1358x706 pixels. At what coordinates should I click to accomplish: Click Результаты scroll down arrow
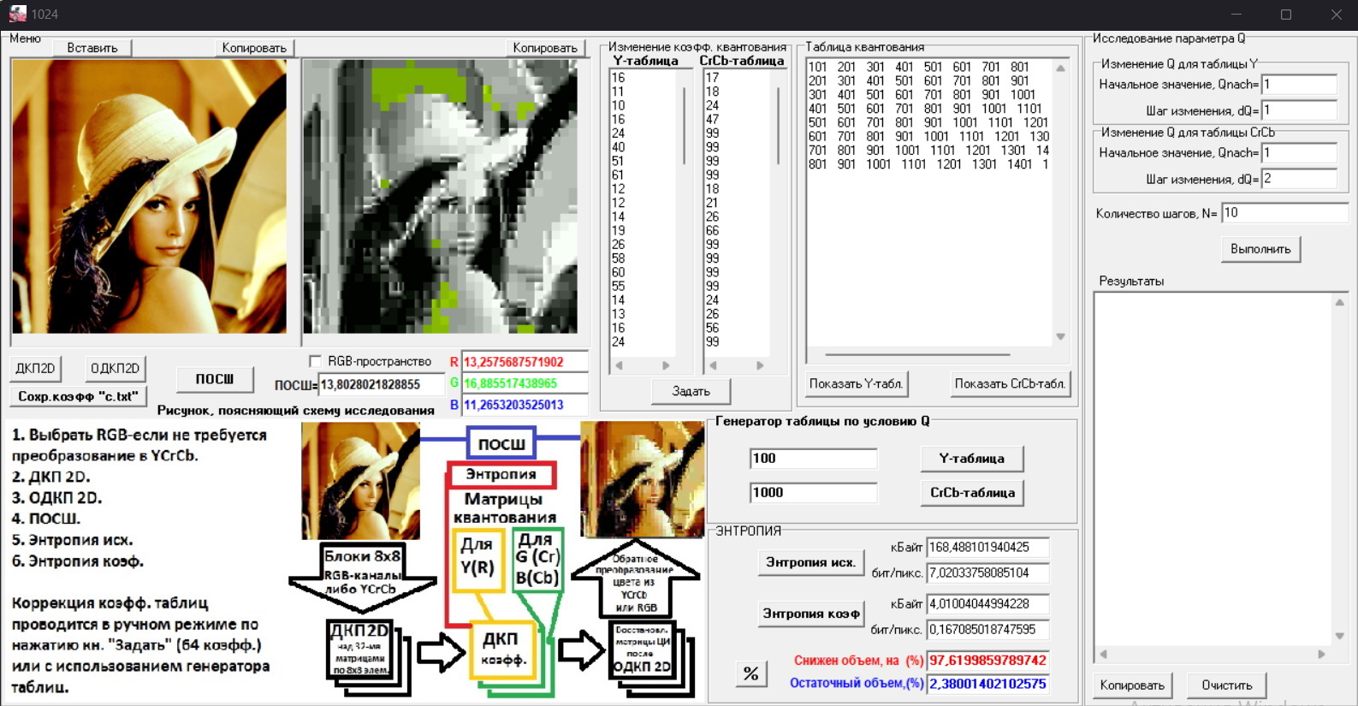1340,637
